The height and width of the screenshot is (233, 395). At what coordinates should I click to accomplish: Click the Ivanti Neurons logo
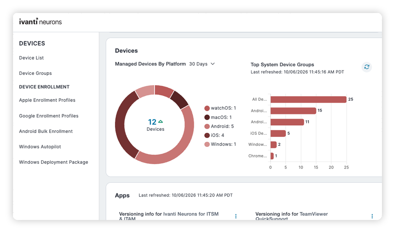pos(40,22)
